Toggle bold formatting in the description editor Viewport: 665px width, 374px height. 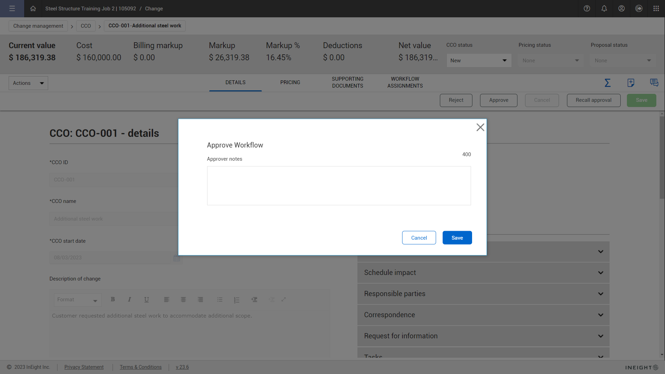coord(113,300)
